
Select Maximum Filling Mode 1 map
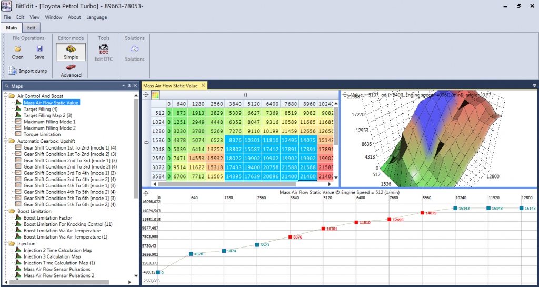[49, 122]
